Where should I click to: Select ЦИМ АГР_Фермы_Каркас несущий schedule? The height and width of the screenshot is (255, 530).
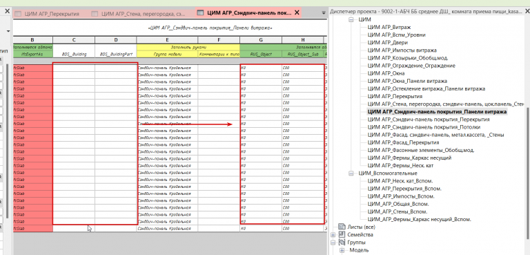click(x=409, y=158)
